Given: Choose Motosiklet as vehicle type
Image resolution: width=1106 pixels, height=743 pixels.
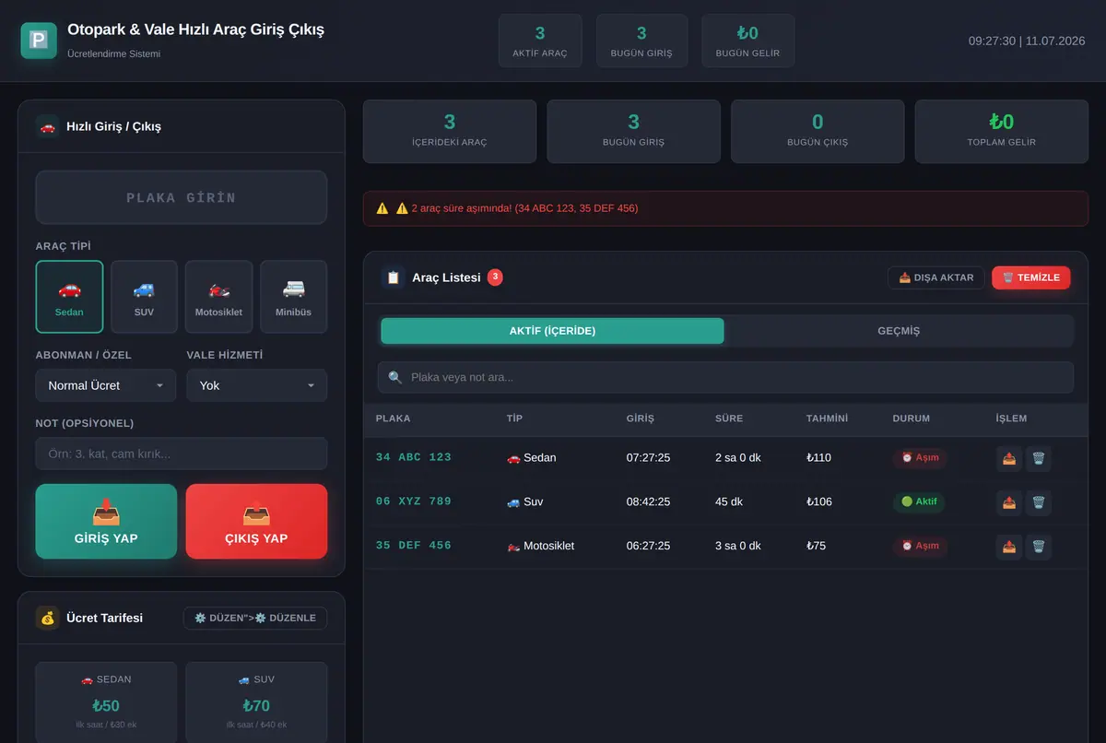Looking at the screenshot, I should point(218,297).
